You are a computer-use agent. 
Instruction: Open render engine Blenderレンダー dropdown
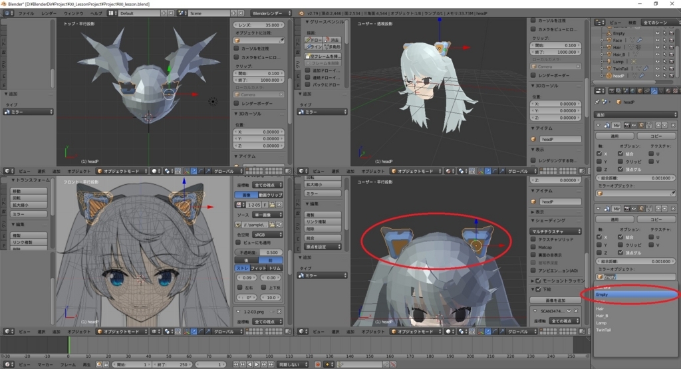pyautogui.click(x=271, y=13)
